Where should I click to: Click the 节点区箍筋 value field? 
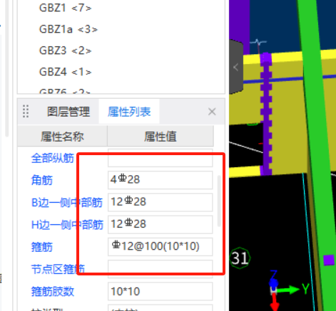(160, 269)
